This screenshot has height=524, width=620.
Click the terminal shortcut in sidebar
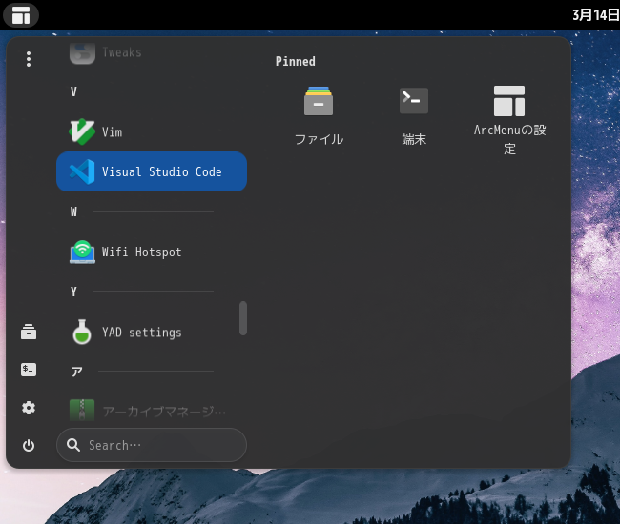29,370
